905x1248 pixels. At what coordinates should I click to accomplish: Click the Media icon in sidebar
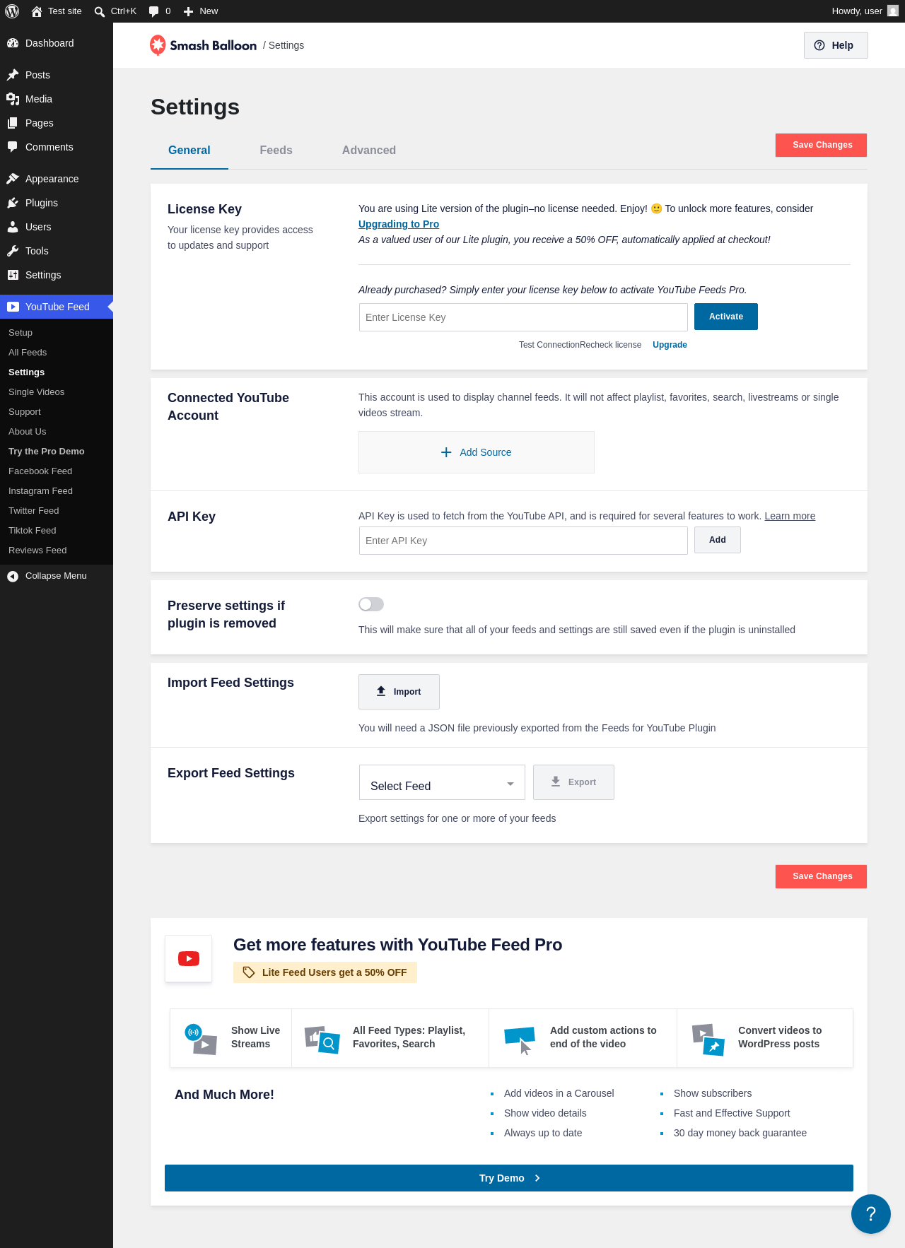[x=13, y=99]
